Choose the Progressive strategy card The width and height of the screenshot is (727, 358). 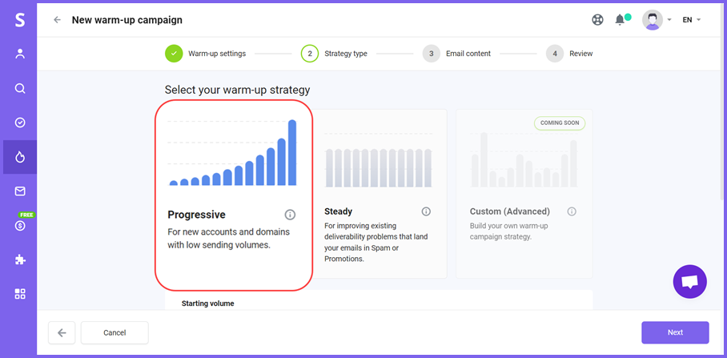point(234,195)
